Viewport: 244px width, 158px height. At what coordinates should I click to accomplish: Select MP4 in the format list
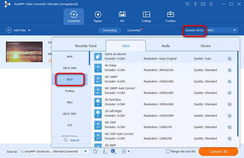point(70,57)
